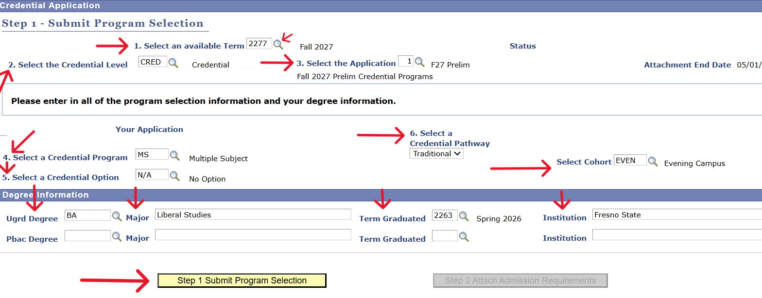Image resolution: width=762 pixels, height=298 pixels.
Task: Open the Ugrd Term Graduated lookup magnifier
Action: [x=464, y=216]
